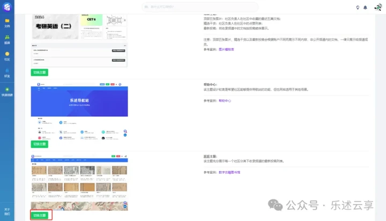The width and height of the screenshot is (386, 221).
Task: Click the magnifier icon on the navigation theme preview
Action: [125, 131]
